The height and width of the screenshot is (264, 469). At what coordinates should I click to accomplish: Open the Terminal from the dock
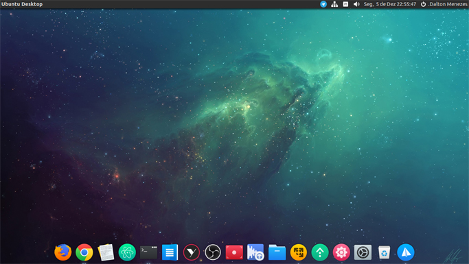[x=148, y=252]
